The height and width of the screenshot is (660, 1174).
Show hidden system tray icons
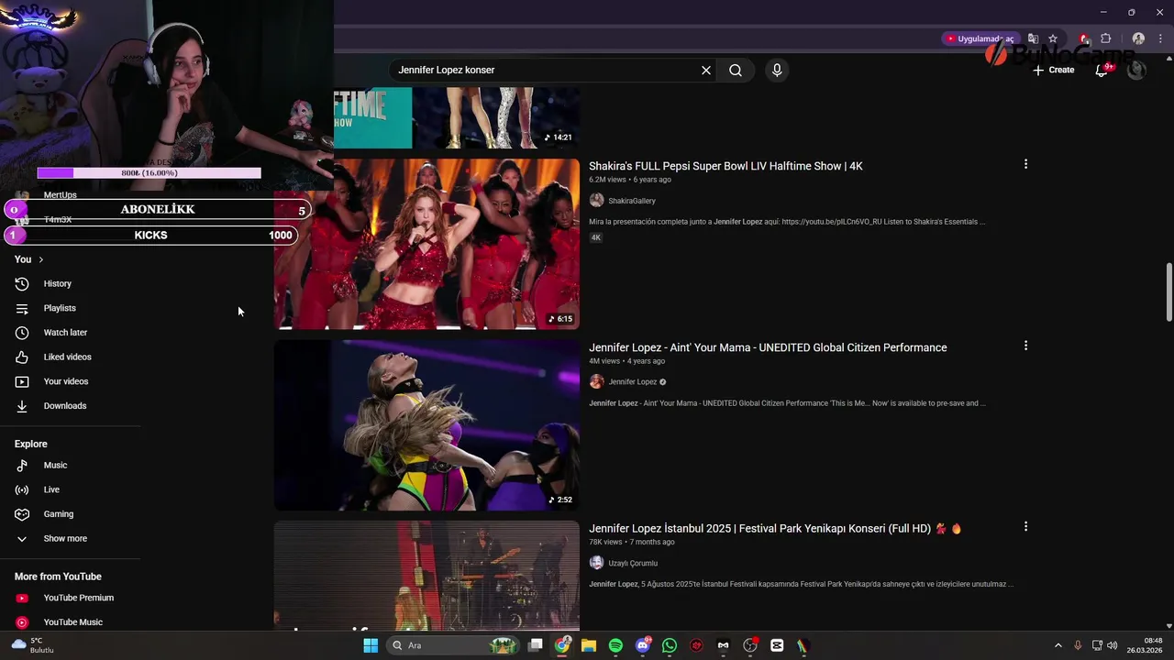(x=1058, y=645)
